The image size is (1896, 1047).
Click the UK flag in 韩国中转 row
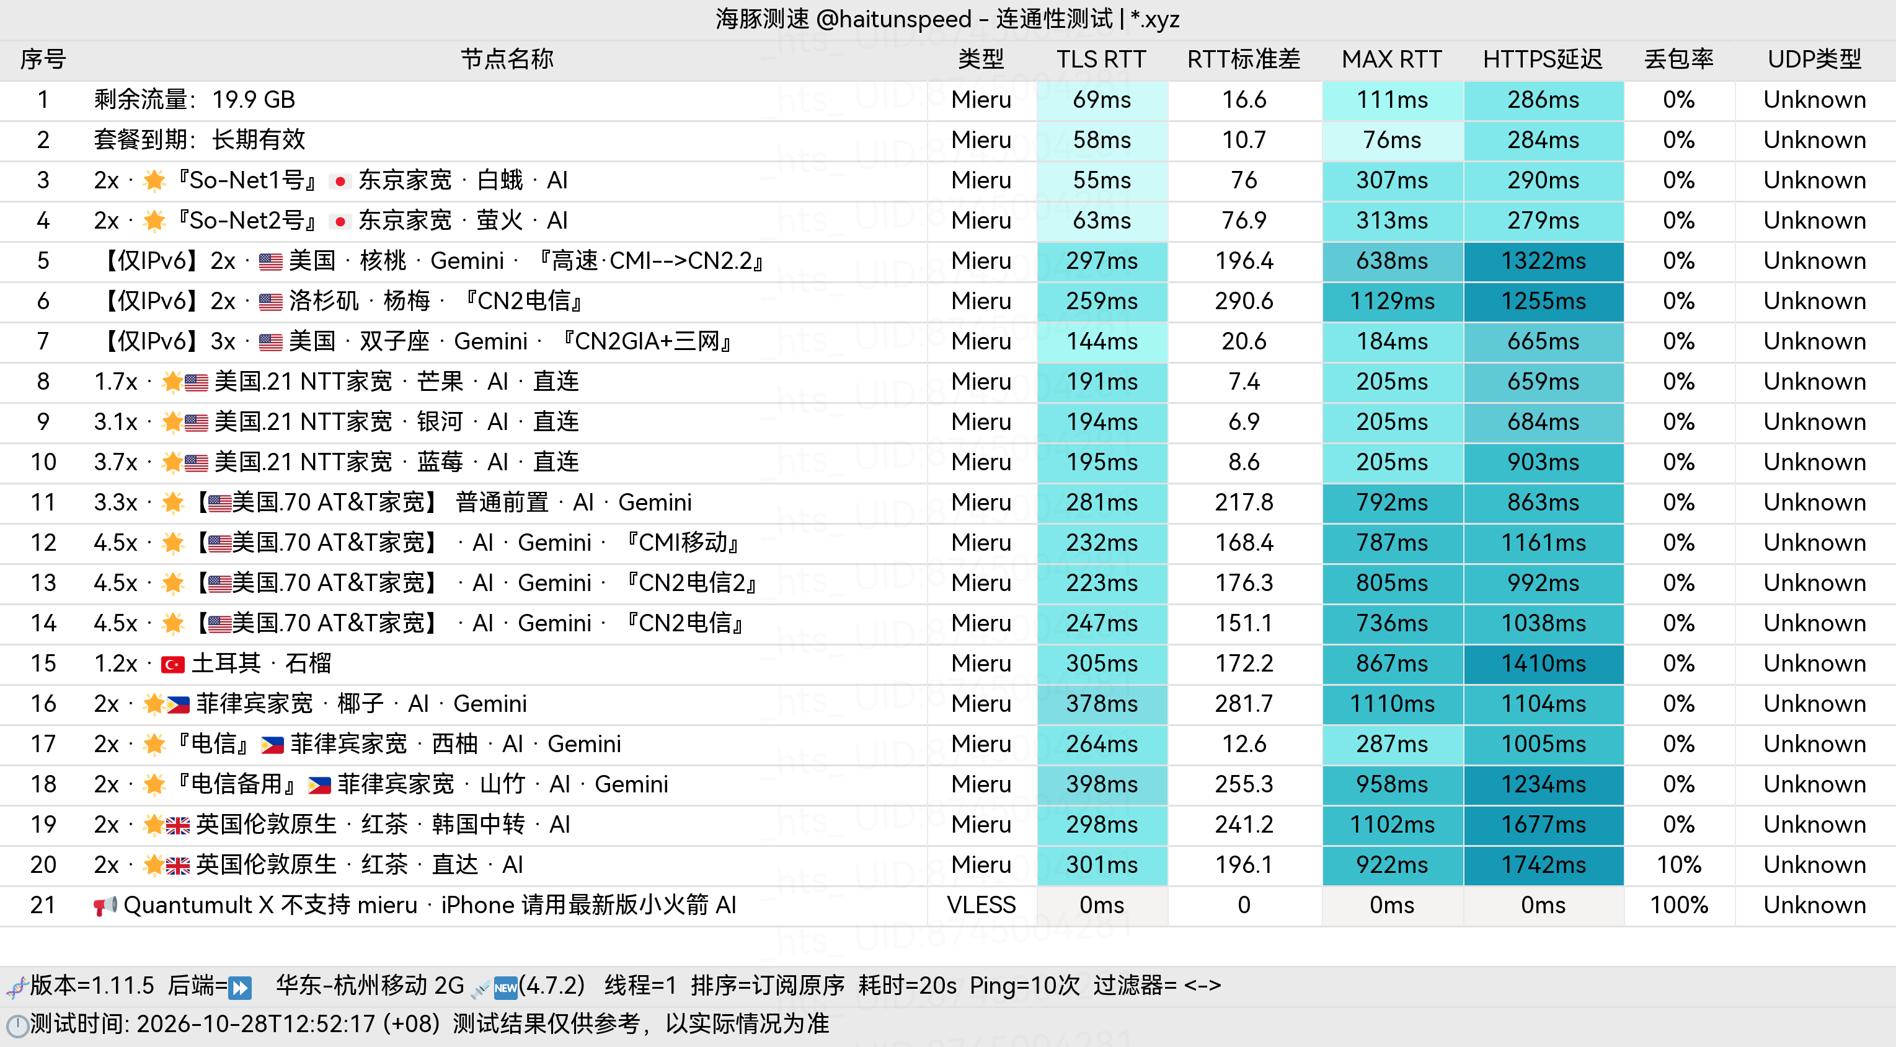(177, 826)
